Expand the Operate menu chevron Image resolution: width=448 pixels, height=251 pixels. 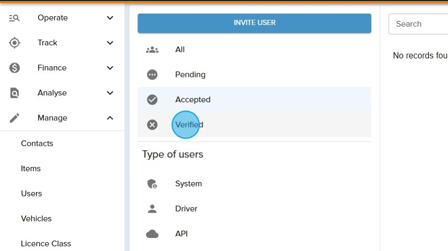(x=110, y=18)
